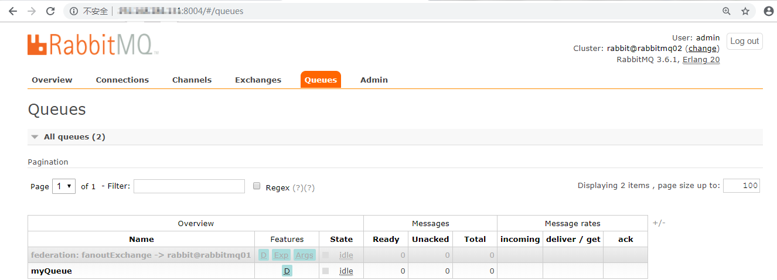
Task: Open site info for insecure connection icon
Action: click(73, 11)
